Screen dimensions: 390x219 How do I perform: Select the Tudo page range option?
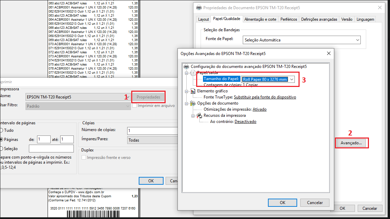(1, 130)
